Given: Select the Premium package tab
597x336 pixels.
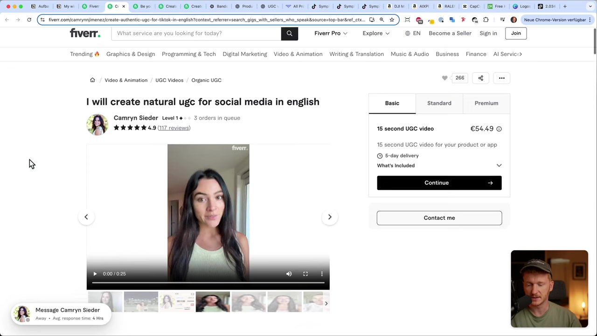Looking at the screenshot, I should point(486,103).
